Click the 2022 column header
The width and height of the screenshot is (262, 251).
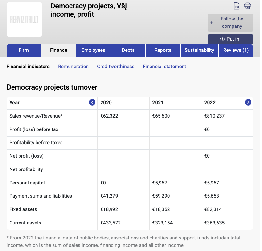point(210,102)
